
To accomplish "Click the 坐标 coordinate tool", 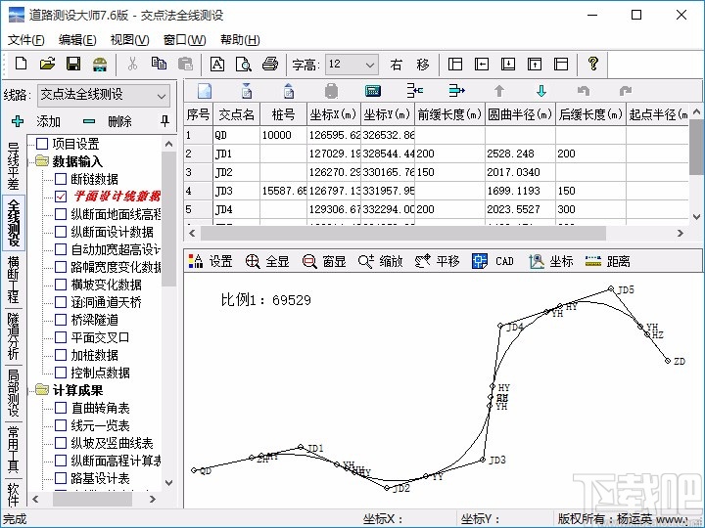I will (x=550, y=261).
